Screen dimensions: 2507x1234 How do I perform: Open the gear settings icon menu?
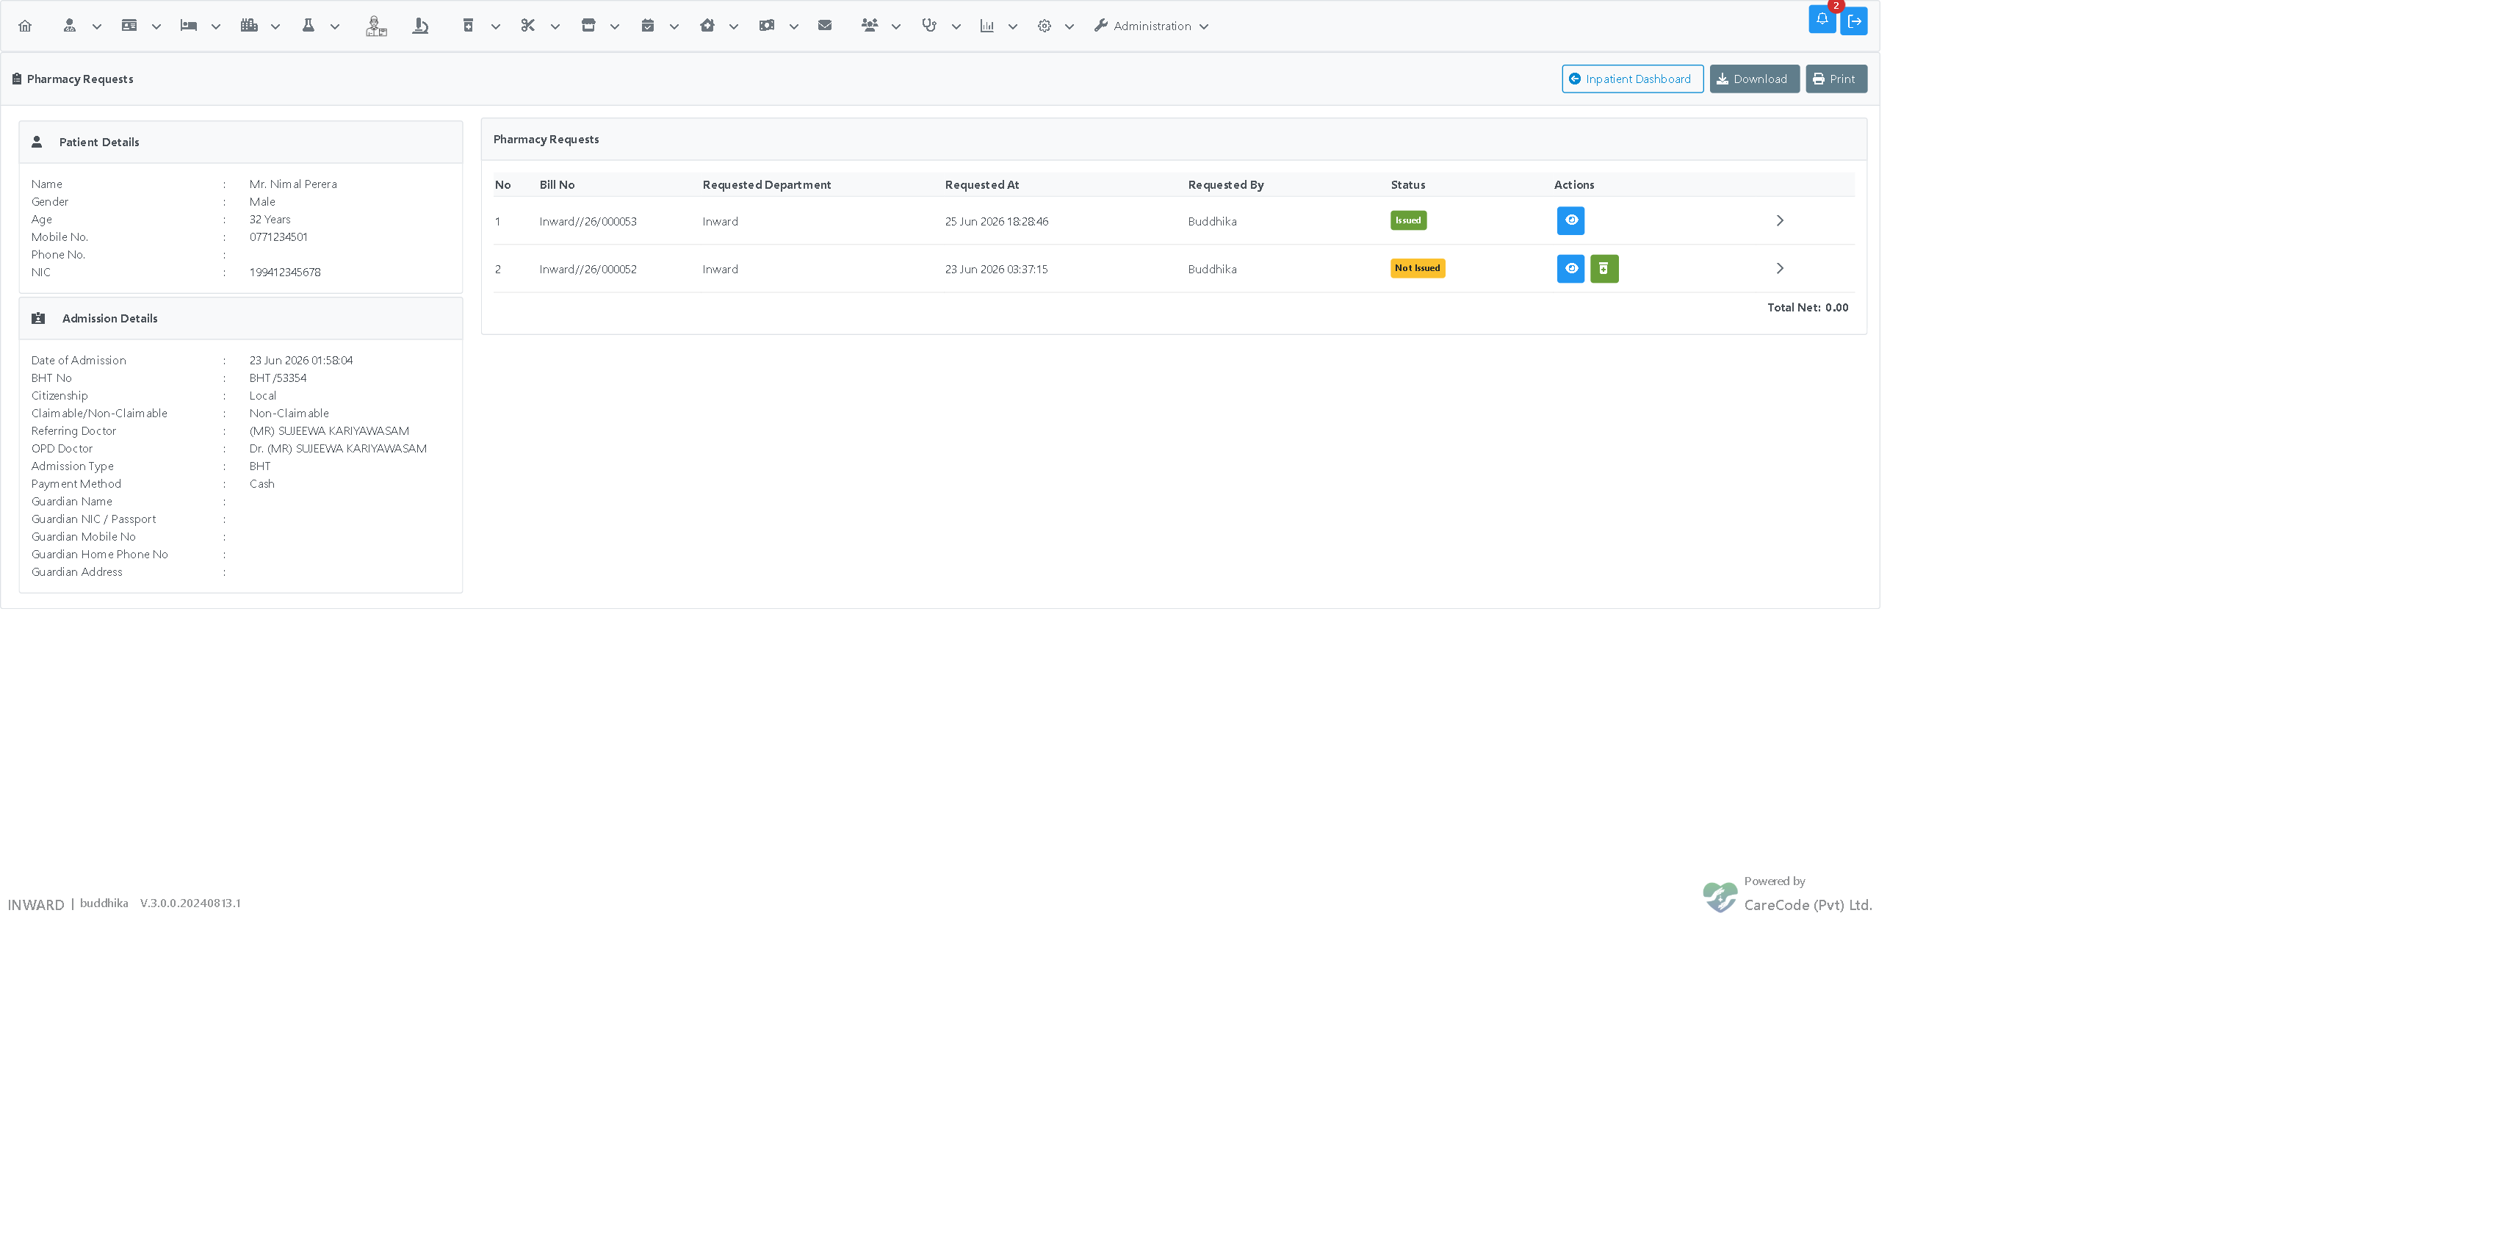[1045, 26]
